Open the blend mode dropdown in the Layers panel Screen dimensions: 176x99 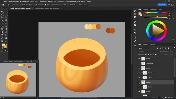[x=148, y=51]
